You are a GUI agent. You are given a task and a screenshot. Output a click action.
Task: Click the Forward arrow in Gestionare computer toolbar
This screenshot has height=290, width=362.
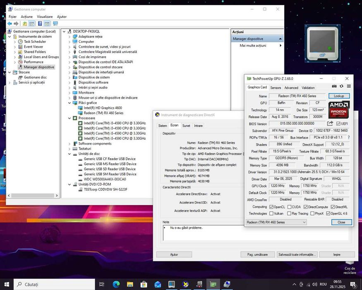pos(16,24)
